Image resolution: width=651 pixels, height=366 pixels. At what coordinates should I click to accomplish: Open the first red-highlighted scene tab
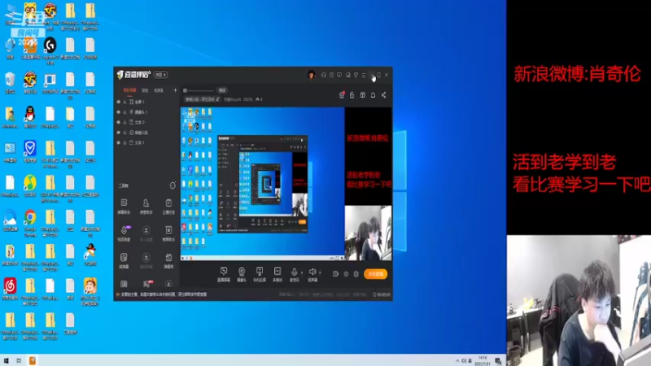coord(129,90)
